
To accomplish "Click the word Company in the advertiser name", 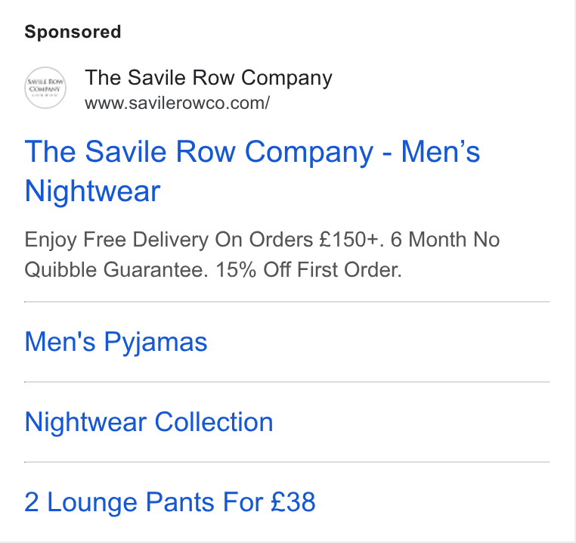I will 287,79.
